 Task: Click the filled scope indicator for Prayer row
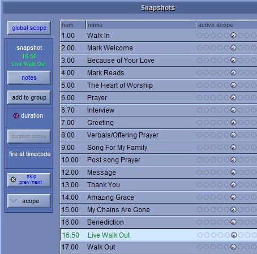233,98
